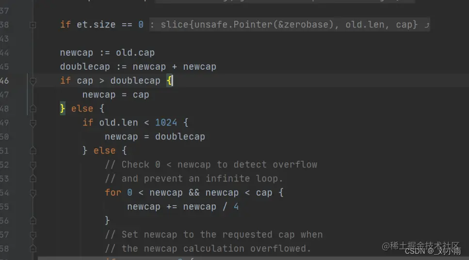Click 'newcap := old.cap' statement
Image resolution: width=469 pixels, height=260 pixels.
pyautogui.click(x=107, y=53)
